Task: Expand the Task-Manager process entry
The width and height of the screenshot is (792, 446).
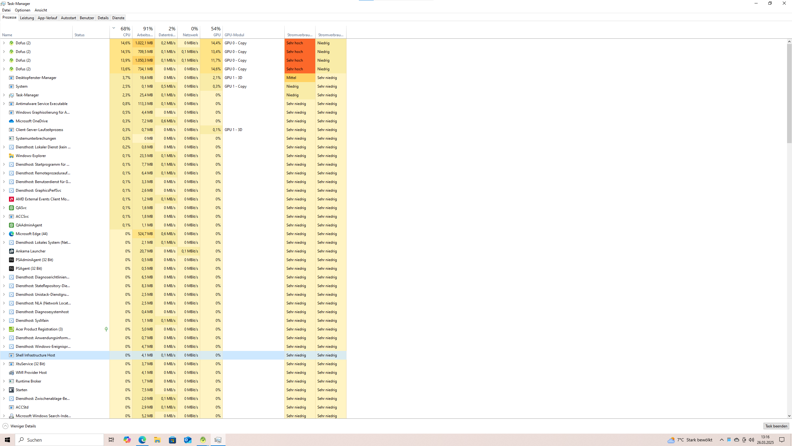Action: pyautogui.click(x=4, y=95)
